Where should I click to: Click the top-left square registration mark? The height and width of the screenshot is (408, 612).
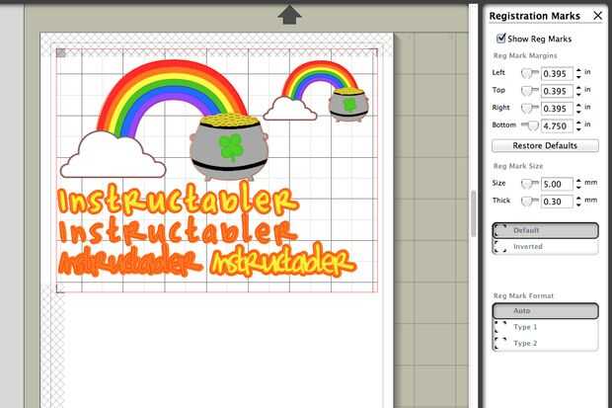click(61, 52)
